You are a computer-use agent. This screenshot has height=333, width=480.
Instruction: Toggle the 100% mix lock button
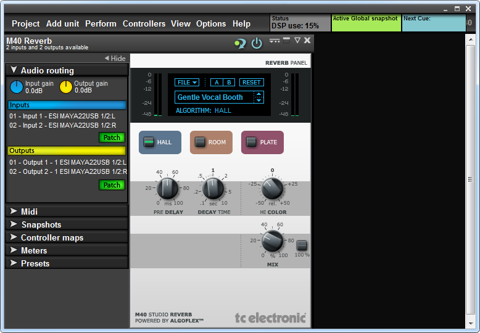302,245
